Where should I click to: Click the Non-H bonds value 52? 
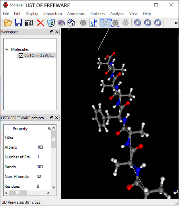point(39,177)
